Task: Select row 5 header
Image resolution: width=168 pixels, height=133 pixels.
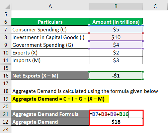Action: click(x=6, y=14)
